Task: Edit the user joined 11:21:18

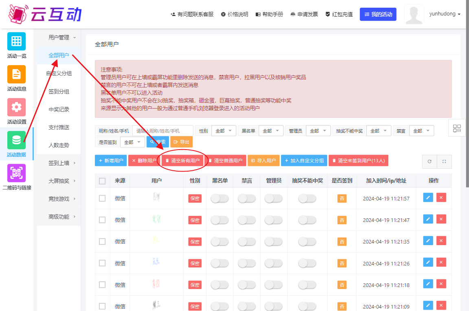Action: pos(428,283)
